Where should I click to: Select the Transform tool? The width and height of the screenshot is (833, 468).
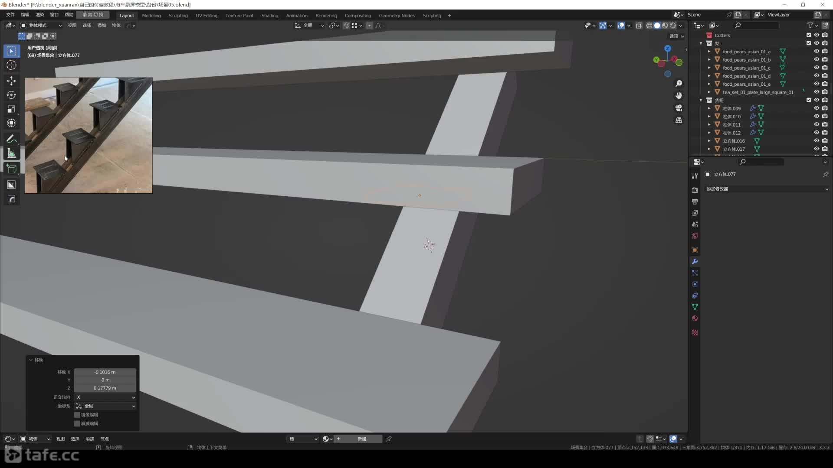pyautogui.click(x=11, y=123)
